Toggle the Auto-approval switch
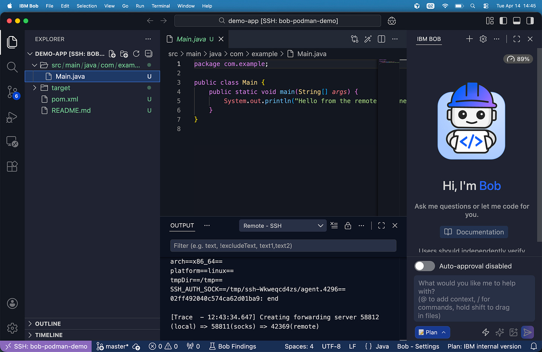 tap(424, 266)
